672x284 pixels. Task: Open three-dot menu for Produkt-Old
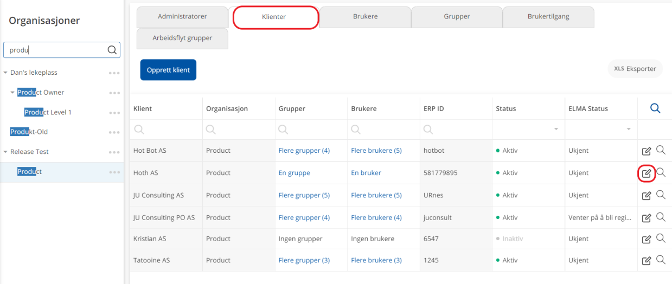pyautogui.click(x=114, y=132)
